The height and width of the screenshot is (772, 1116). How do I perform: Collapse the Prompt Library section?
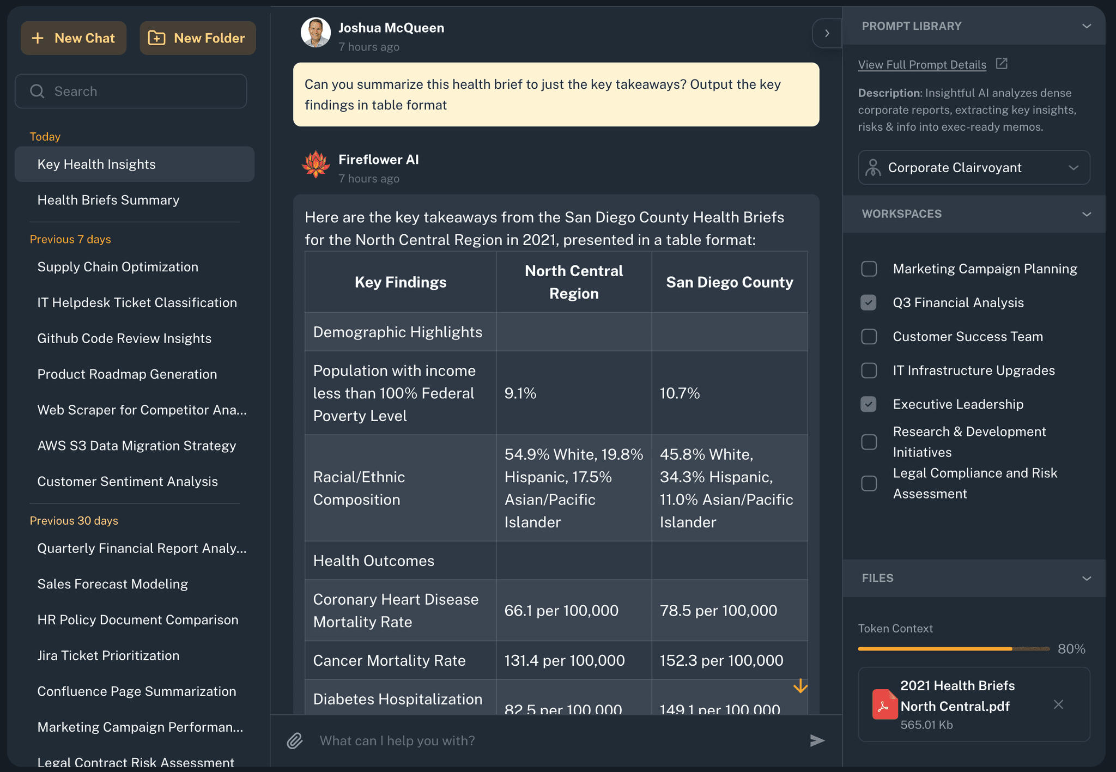[1087, 26]
